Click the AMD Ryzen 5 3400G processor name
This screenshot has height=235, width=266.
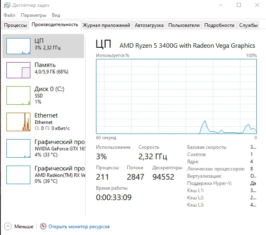[x=187, y=46]
